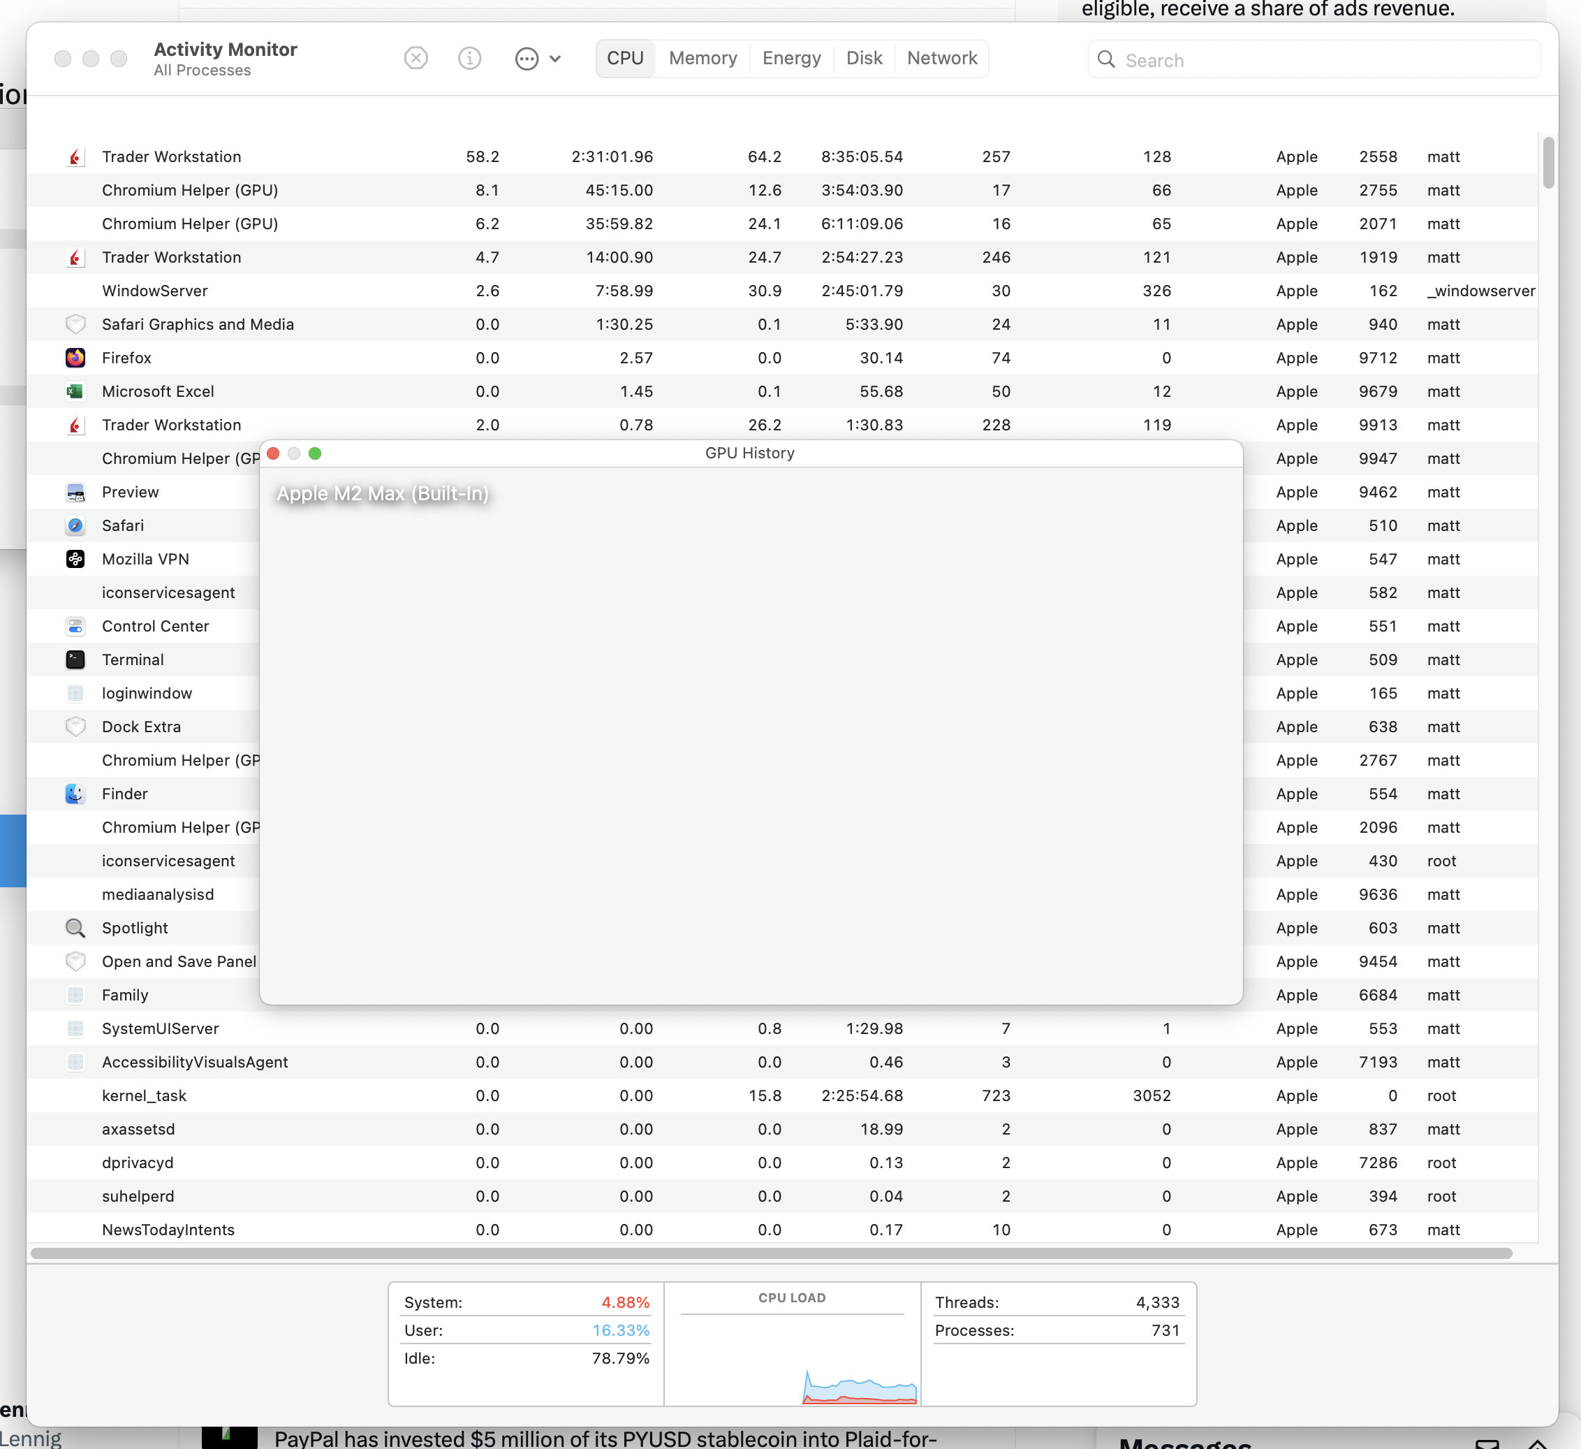Switch to the Memory tab
This screenshot has height=1449, width=1581.
702,58
